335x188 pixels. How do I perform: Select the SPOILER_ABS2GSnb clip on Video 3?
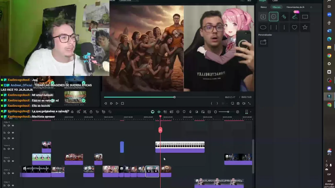219,183
